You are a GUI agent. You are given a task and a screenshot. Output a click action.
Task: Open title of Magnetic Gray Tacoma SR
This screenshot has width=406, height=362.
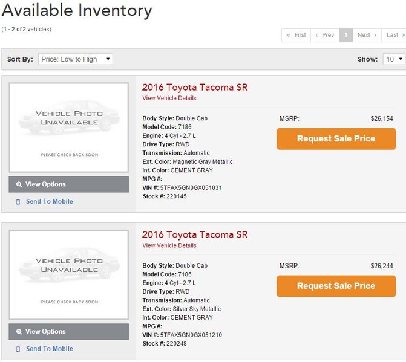tap(195, 88)
